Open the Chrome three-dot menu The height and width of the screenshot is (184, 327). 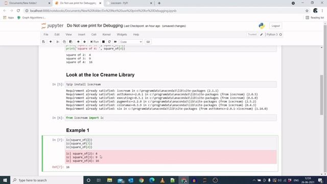322,11
